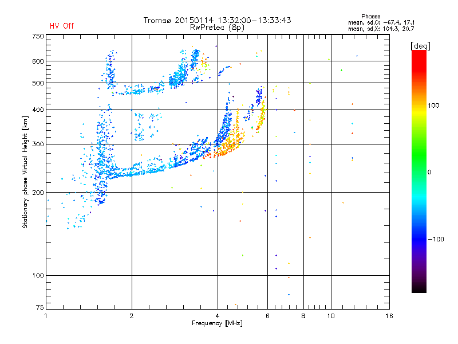Click the 'mean, sd,X: 104.3, 20.7' line
The width and height of the screenshot is (458, 344).
(381, 29)
